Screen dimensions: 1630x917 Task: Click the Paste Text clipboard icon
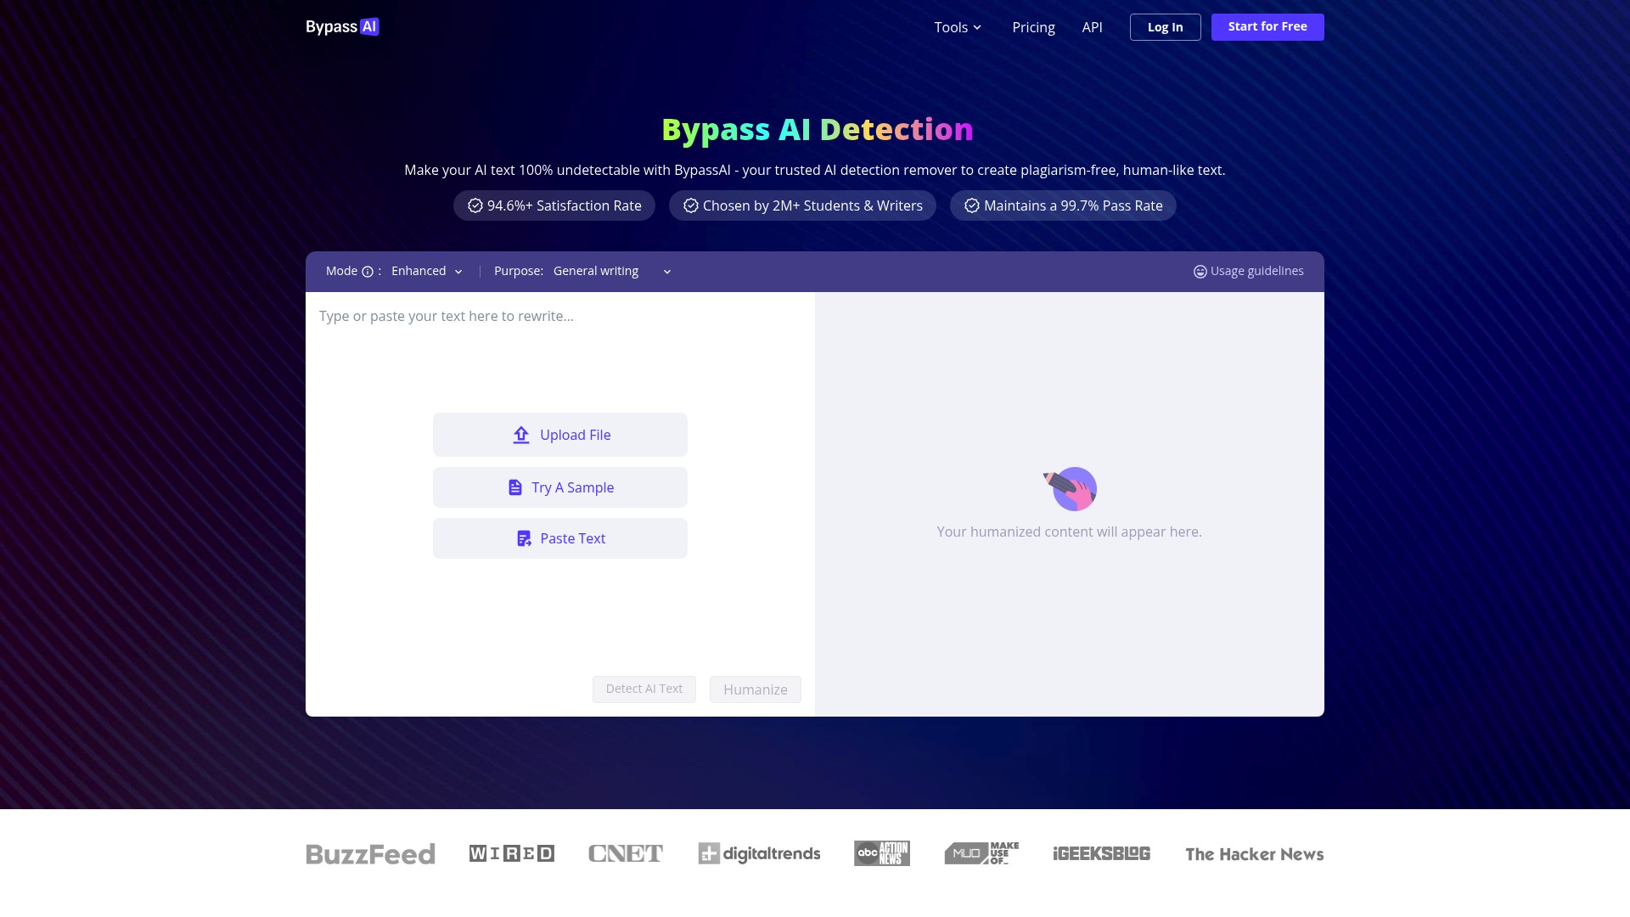click(524, 538)
